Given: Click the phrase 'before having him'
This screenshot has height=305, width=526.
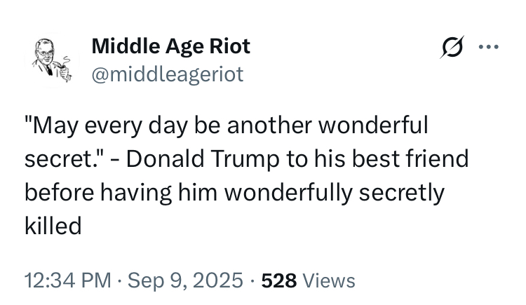Looking at the screenshot, I should 121,192.
